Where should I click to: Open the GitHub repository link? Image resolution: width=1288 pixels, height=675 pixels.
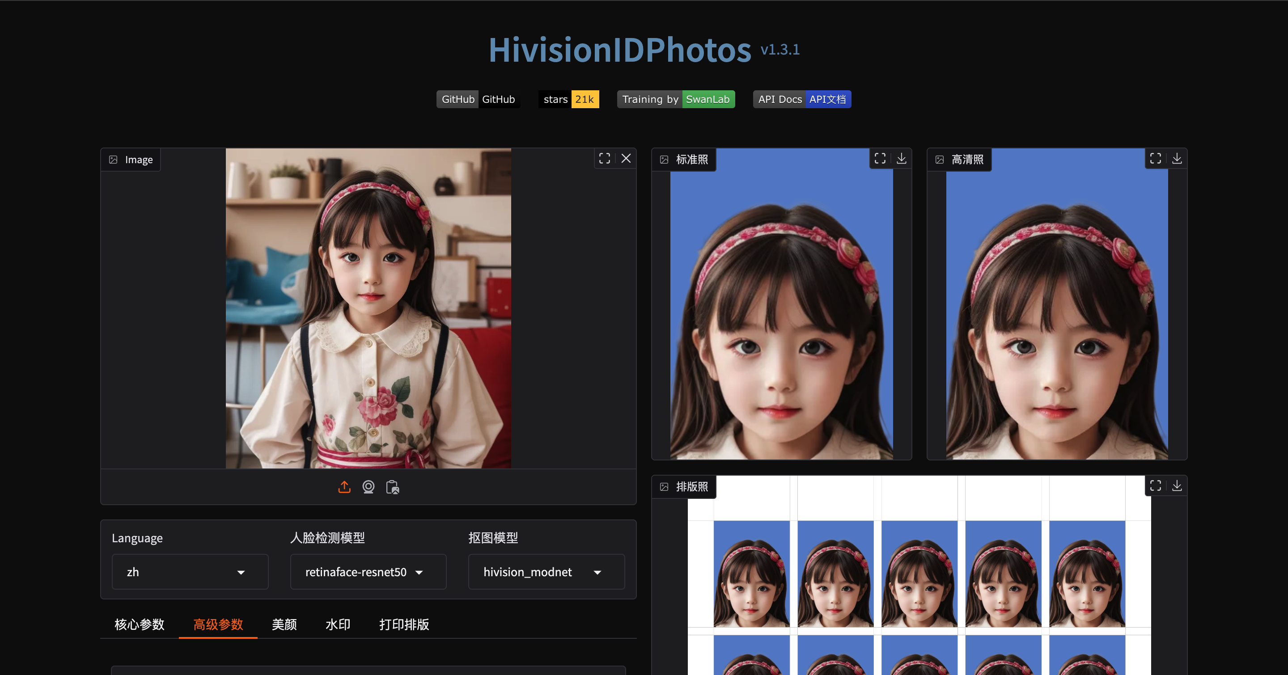pos(478,99)
